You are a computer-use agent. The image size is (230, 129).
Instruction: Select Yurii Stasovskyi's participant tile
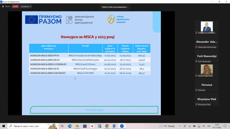pos(207,56)
